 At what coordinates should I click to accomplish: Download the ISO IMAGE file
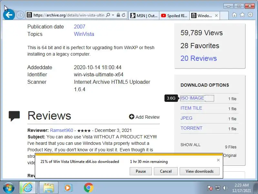pyautogui.click(x=192, y=98)
